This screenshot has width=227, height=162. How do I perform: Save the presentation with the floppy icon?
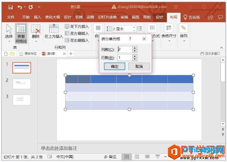(x=11, y=7)
